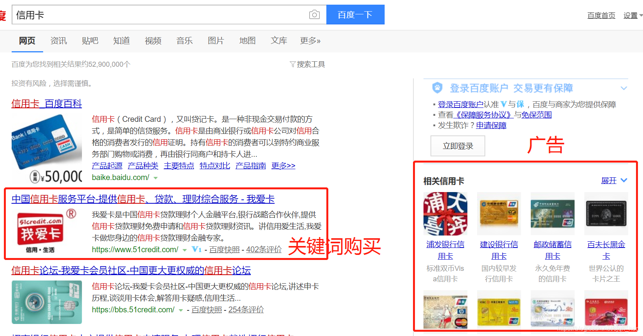Click the 百度一下 search button
The image size is (643, 336).
(355, 15)
